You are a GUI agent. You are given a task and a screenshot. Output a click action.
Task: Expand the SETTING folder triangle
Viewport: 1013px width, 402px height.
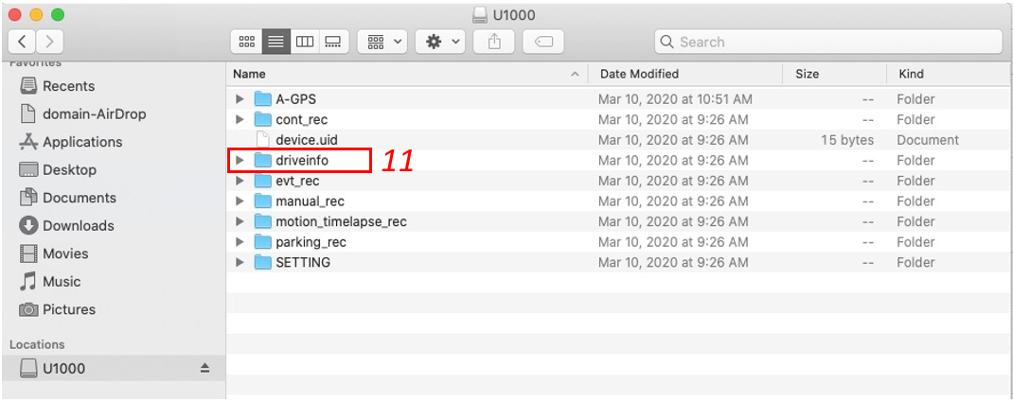(240, 263)
